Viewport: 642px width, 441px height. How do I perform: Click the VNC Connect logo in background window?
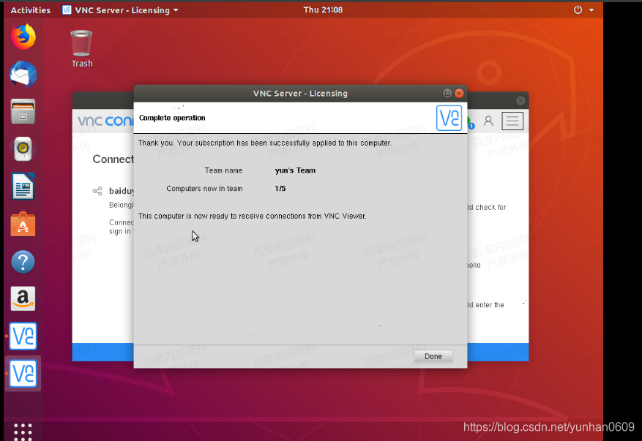coord(105,121)
